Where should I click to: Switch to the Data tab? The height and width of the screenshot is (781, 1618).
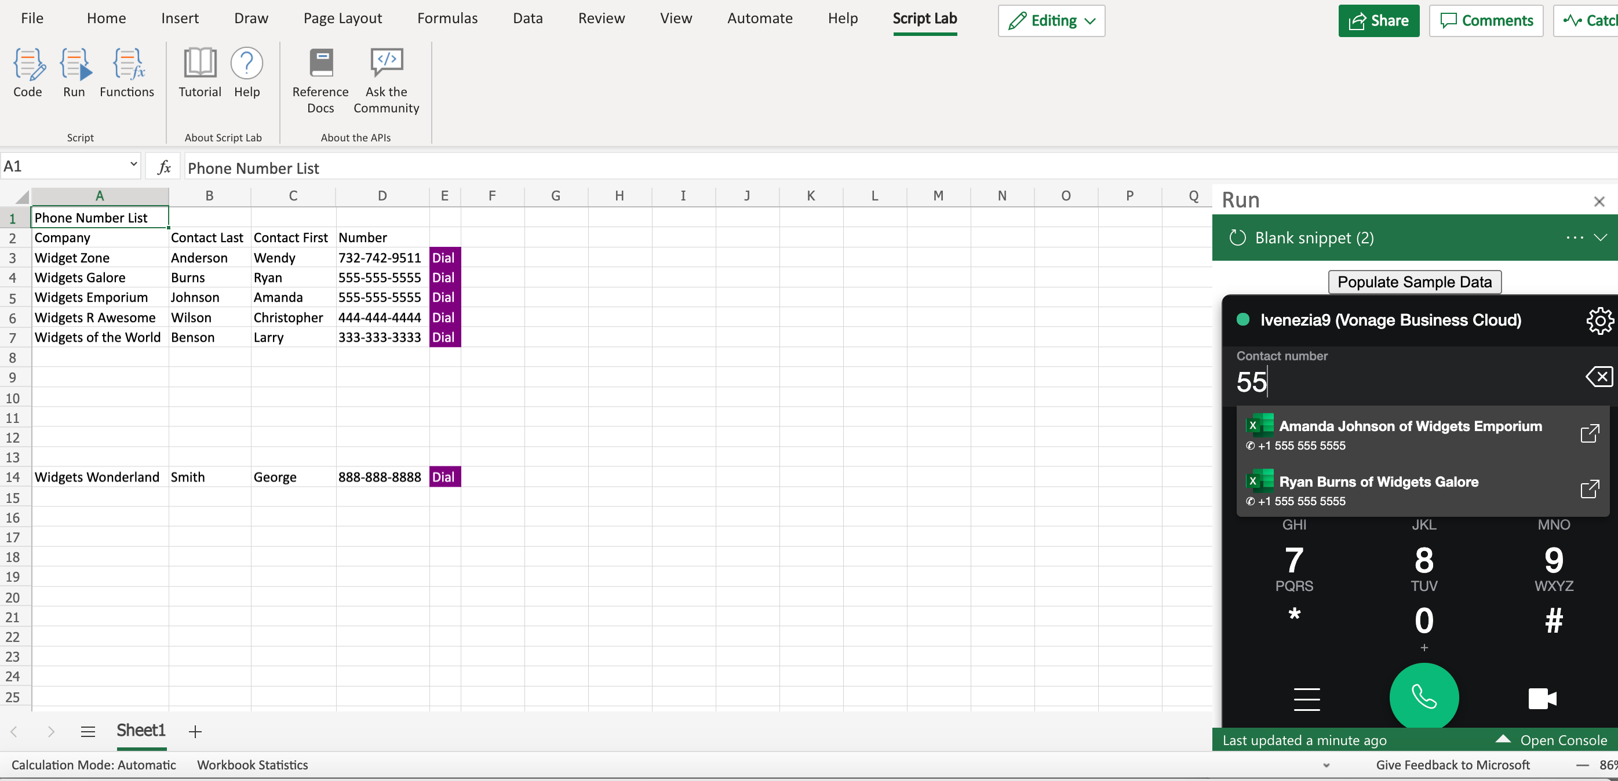click(x=527, y=18)
